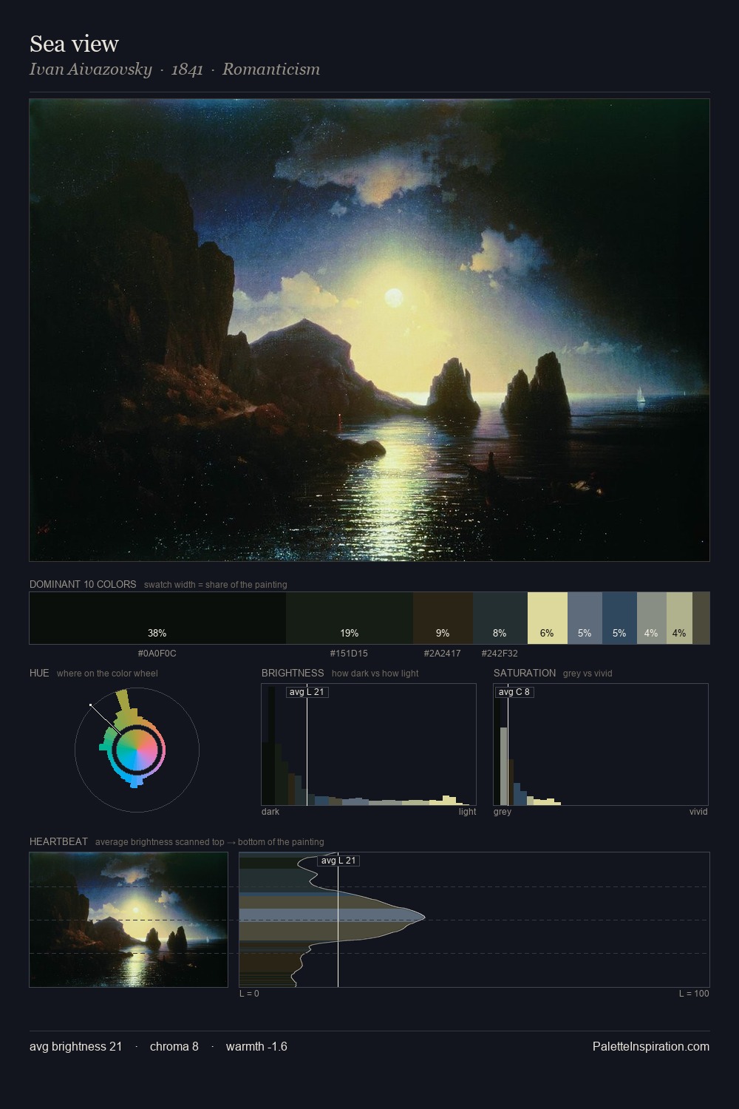
Task: Click the hex code #242F32
Action: click(x=500, y=654)
